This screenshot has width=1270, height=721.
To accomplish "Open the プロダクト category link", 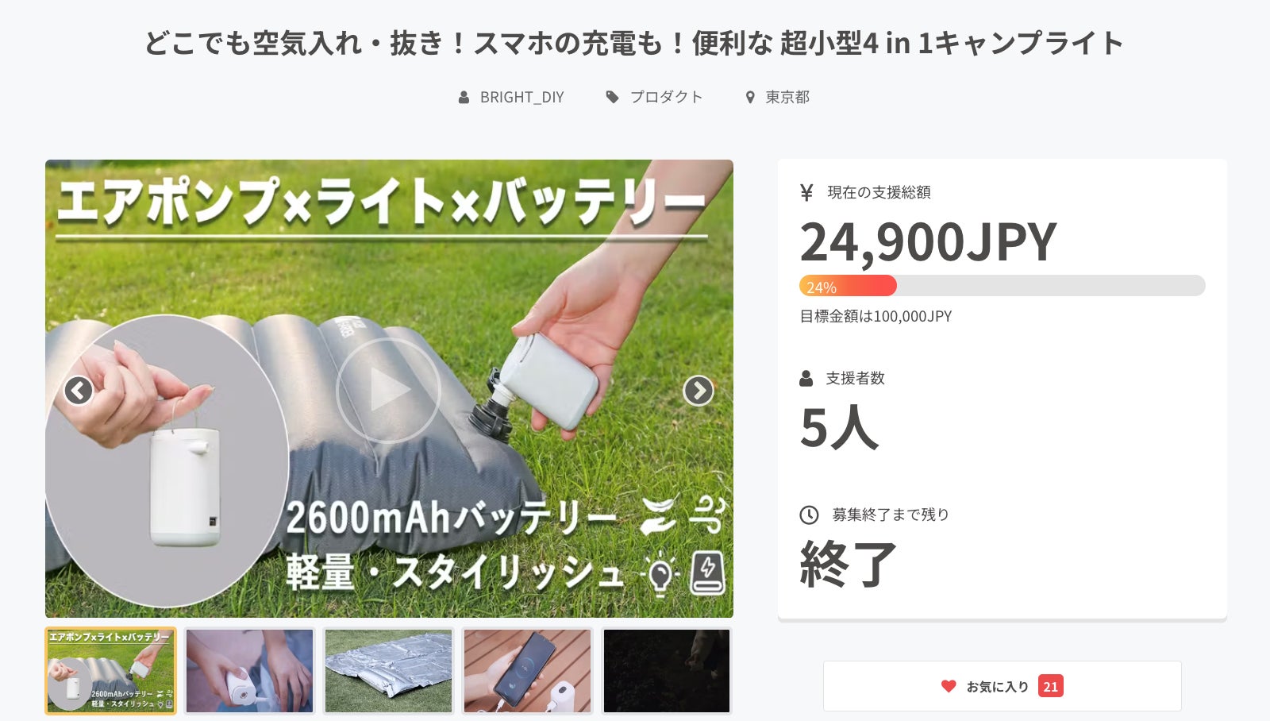I will (666, 97).
